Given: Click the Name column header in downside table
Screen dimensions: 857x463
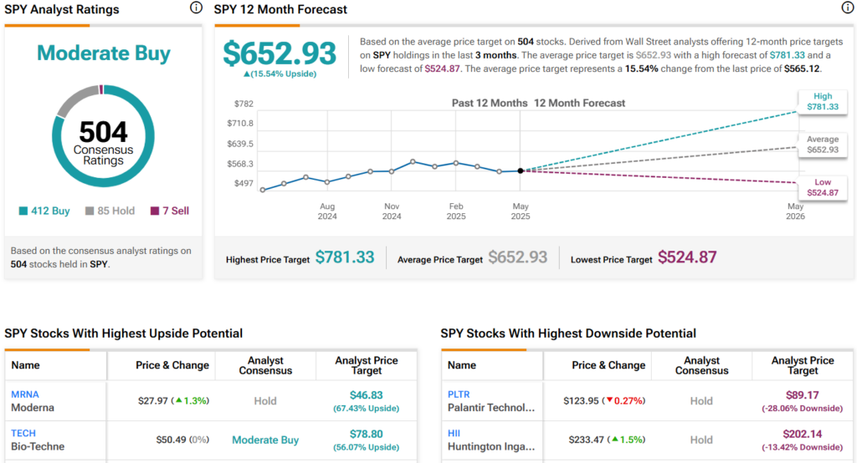Looking at the screenshot, I should 462,365.
